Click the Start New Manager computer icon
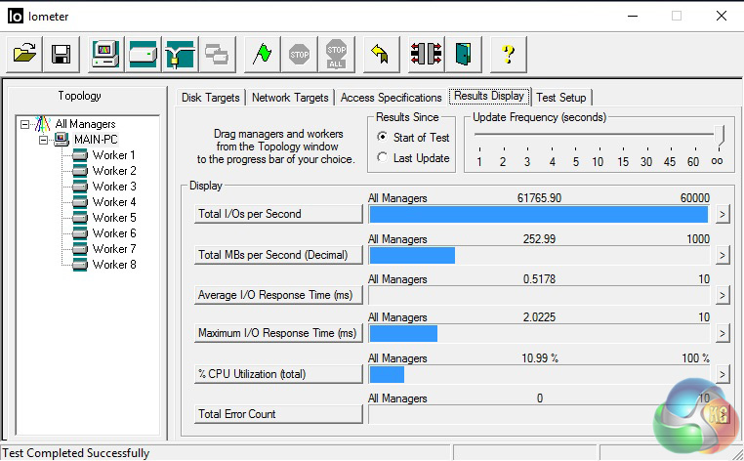Image resolution: width=744 pixels, height=461 pixels. pos(105,54)
